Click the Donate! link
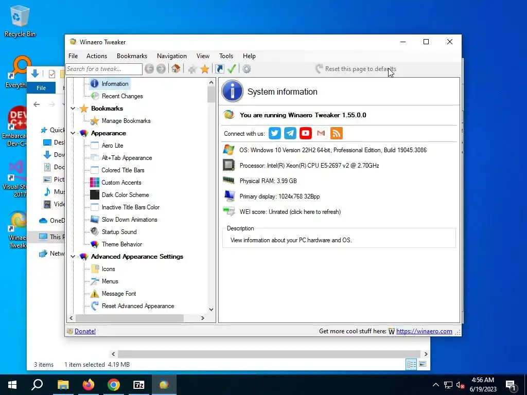527x395 pixels. click(x=85, y=331)
